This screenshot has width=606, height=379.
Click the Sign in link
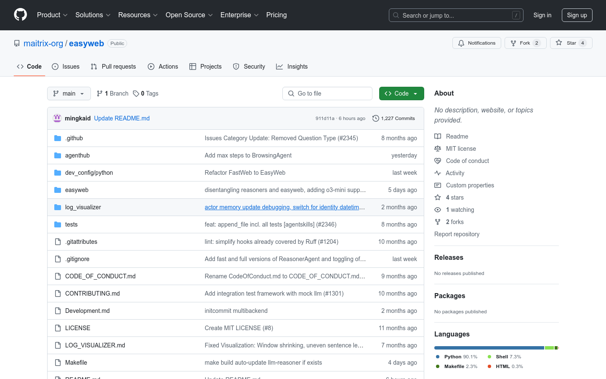tap(542, 15)
